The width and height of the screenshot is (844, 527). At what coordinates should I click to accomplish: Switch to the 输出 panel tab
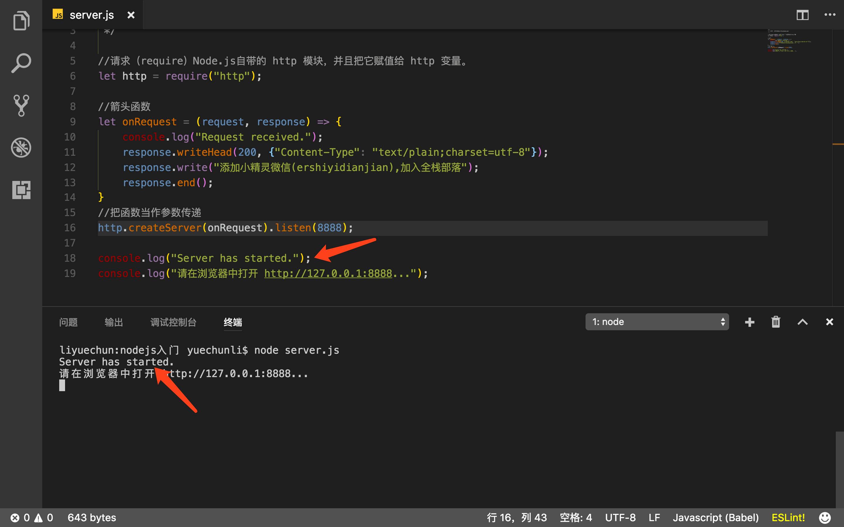pyautogui.click(x=114, y=322)
